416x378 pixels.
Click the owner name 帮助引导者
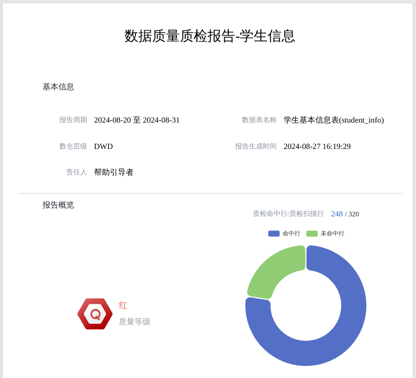[x=113, y=172]
